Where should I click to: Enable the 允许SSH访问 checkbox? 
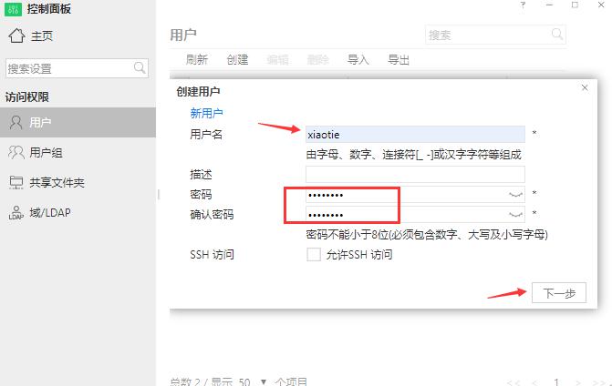(x=314, y=255)
